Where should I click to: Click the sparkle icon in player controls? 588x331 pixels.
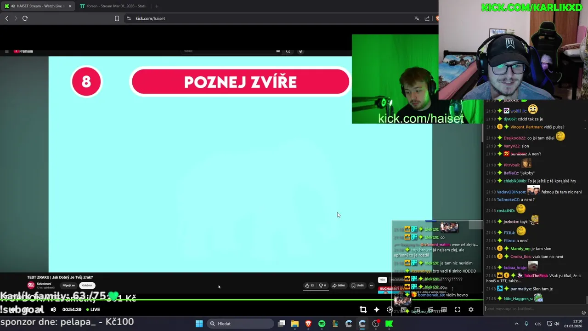[377, 309]
